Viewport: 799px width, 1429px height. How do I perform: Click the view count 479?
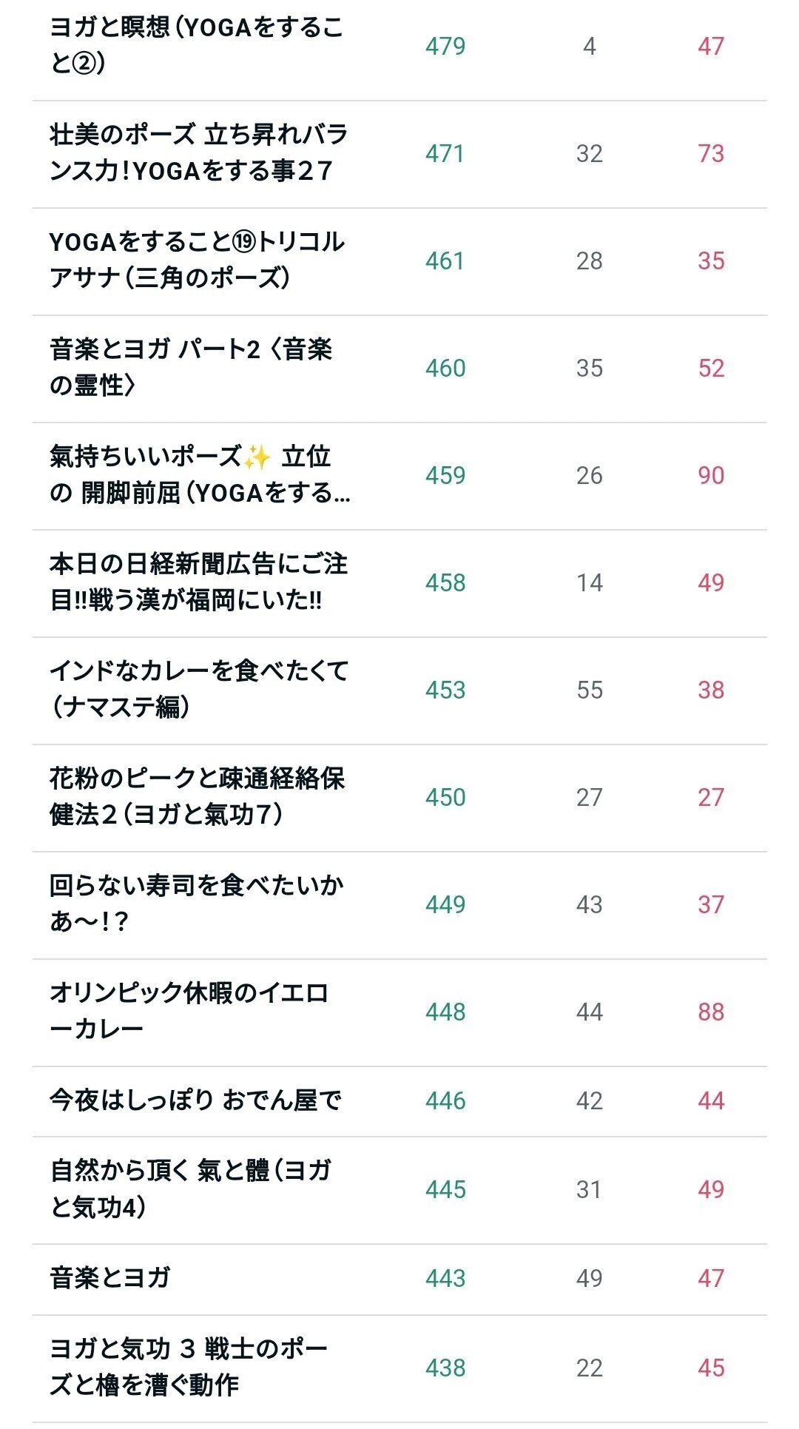point(445,46)
